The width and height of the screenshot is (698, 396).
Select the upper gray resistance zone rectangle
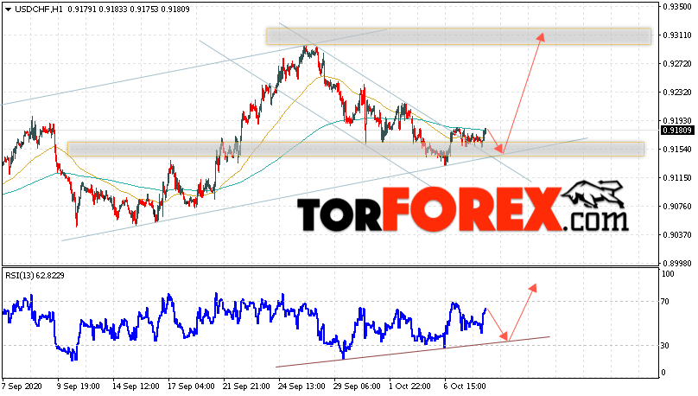459,36
